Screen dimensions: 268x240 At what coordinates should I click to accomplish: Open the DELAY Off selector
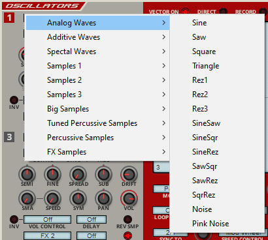coord(92,219)
